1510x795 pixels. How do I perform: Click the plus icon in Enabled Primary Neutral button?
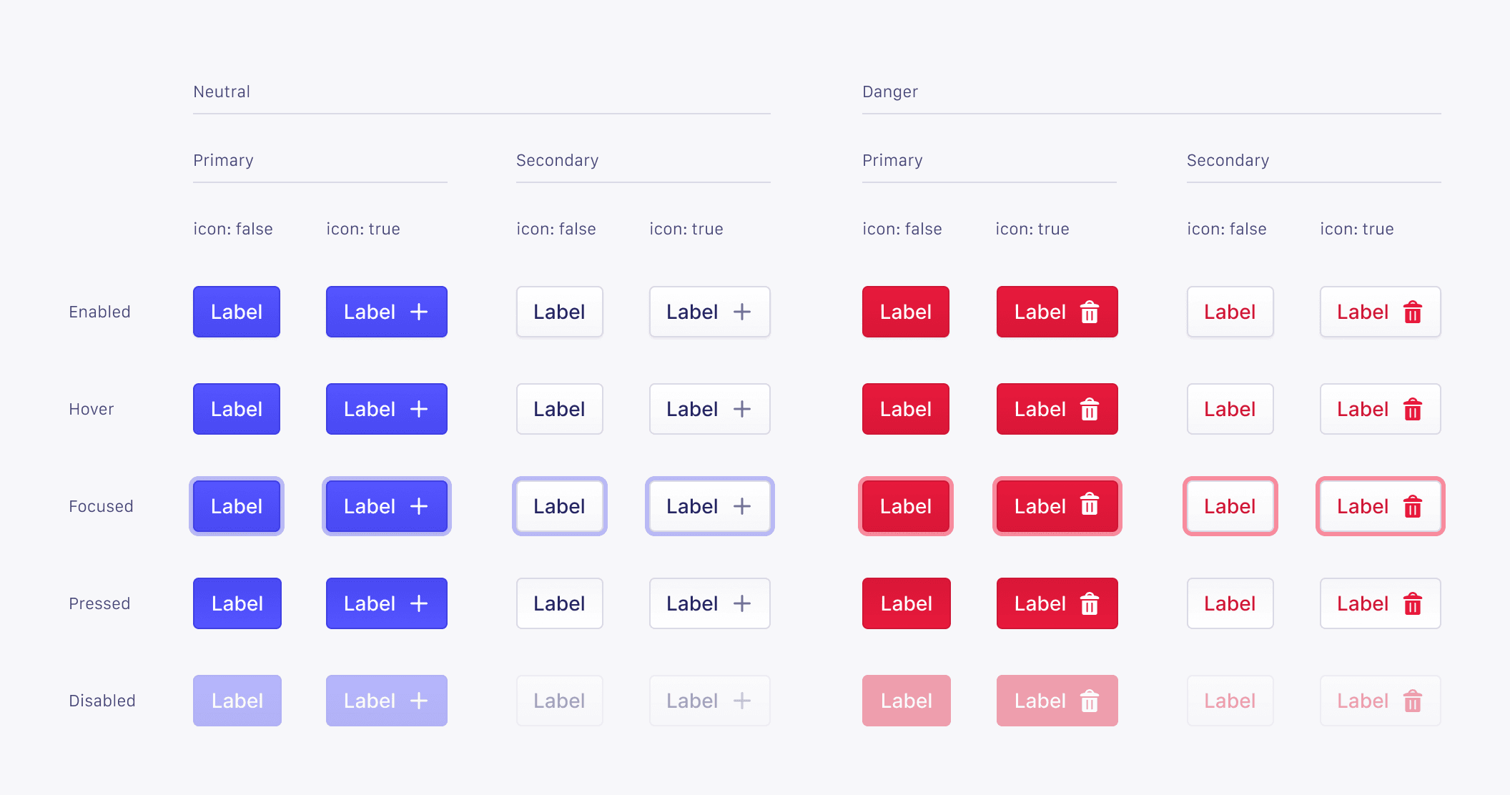click(420, 312)
